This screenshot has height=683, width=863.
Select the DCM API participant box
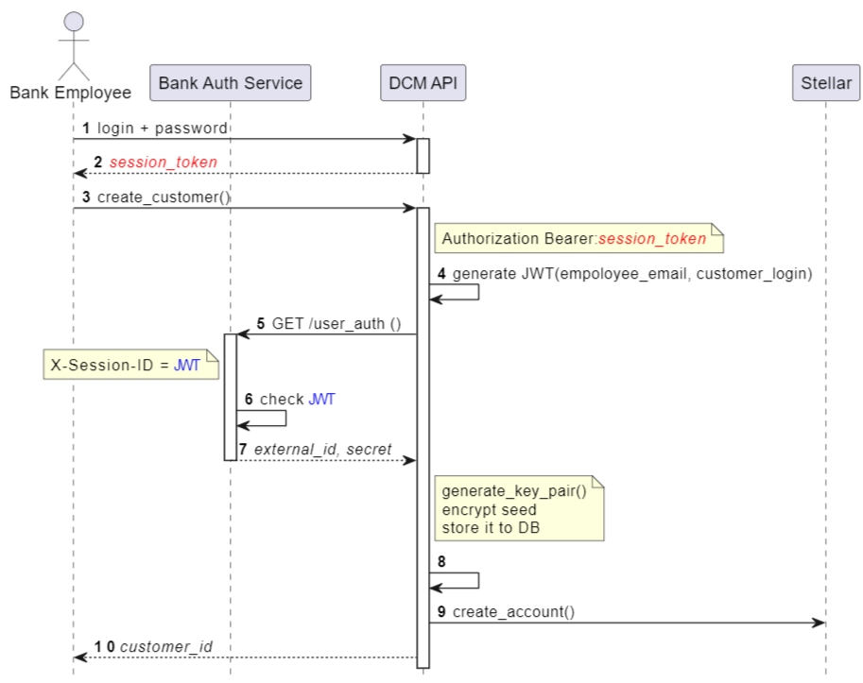pos(423,83)
